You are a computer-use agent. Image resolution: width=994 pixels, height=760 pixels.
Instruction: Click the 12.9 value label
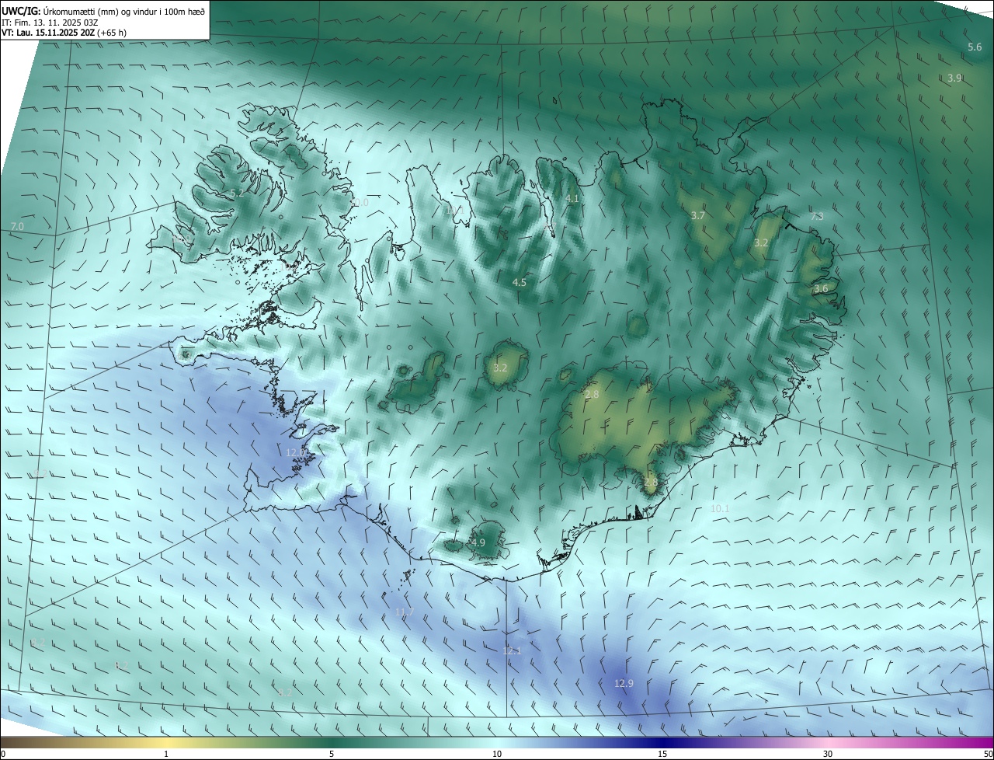point(624,684)
